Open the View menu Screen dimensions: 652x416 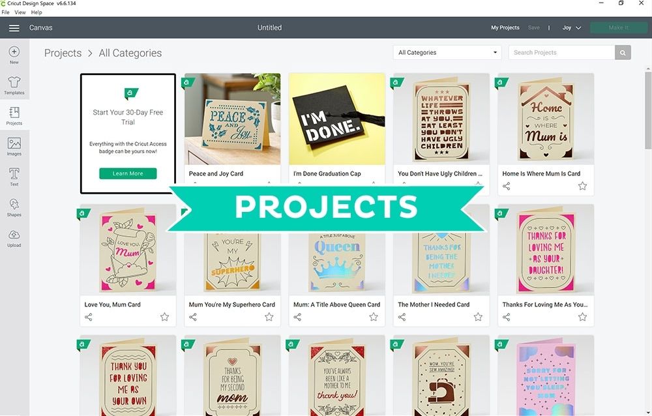[x=20, y=12]
